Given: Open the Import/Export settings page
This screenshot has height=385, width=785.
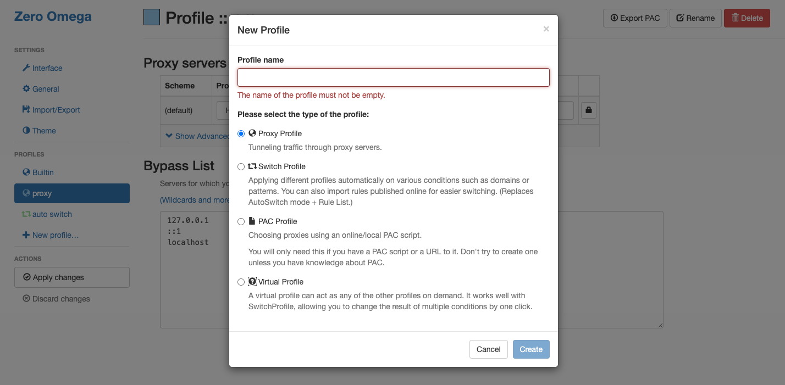Looking at the screenshot, I should pos(56,110).
